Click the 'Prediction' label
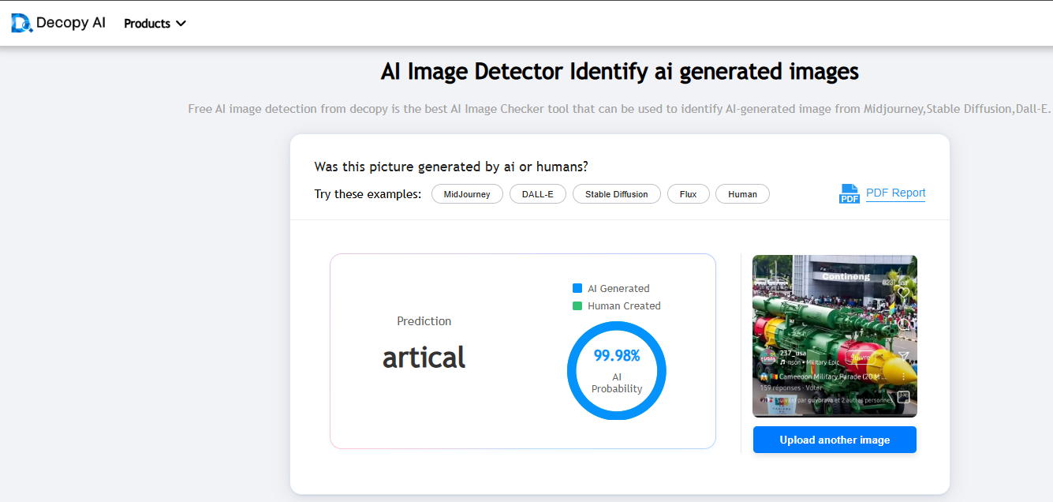 (x=424, y=321)
